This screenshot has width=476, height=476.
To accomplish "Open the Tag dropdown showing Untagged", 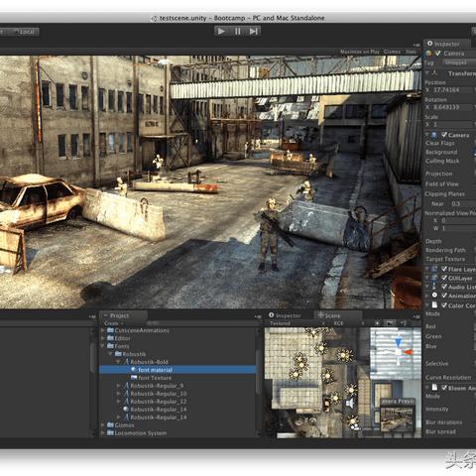I will (458, 62).
